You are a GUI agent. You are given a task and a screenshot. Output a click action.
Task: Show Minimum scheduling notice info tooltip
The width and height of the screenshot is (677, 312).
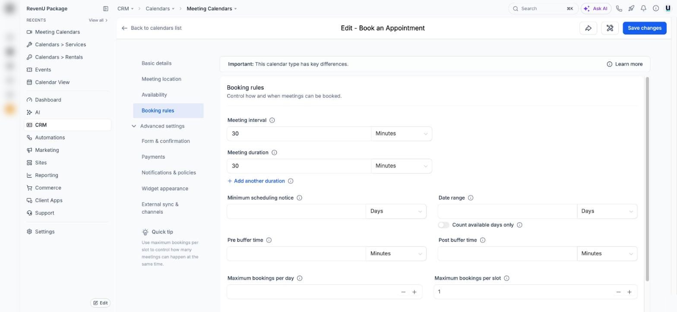(x=299, y=198)
